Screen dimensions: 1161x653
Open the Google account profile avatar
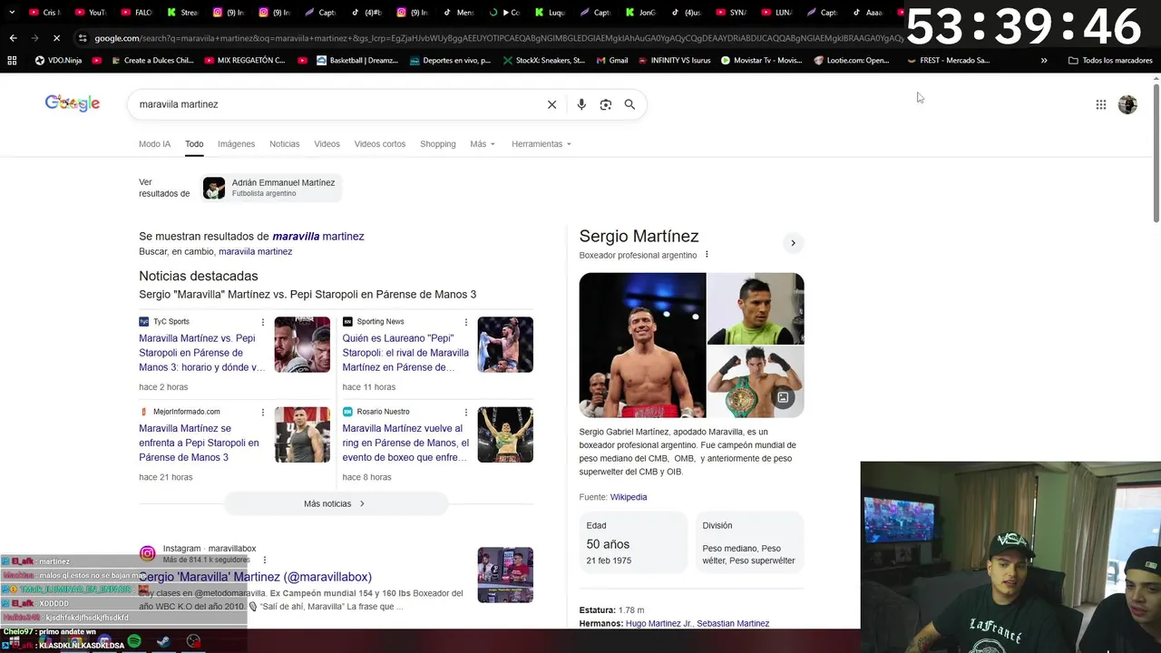pyautogui.click(x=1127, y=104)
